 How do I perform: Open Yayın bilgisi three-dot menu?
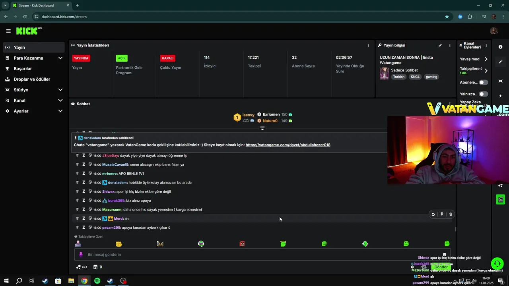(450, 45)
